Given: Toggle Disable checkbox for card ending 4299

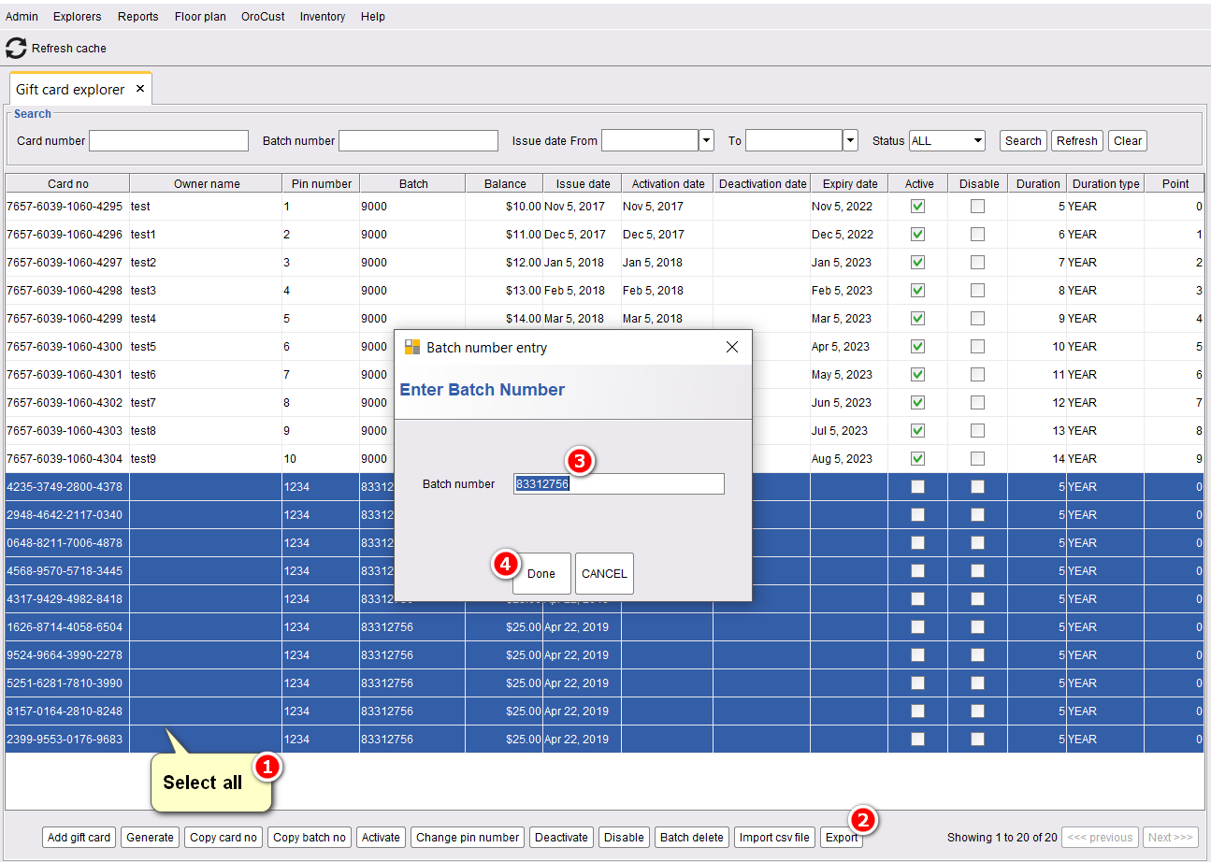Looking at the screenshot, I should (977, 319).
